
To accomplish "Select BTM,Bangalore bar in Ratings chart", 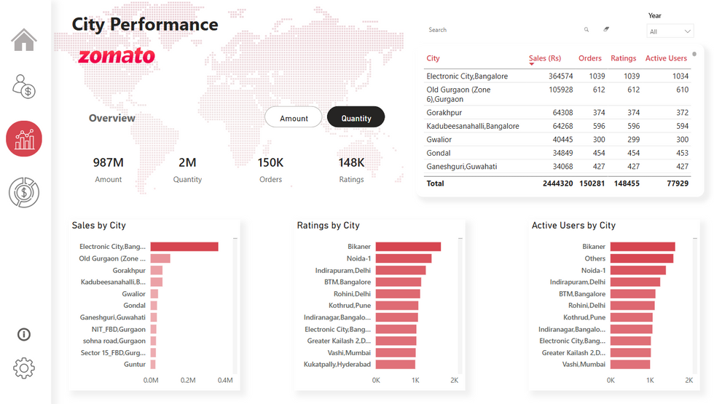I will (x=399, y=282).
